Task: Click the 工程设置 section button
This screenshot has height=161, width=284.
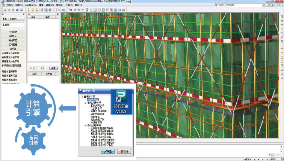Action: pyautogui.click(x=13, y=32)
